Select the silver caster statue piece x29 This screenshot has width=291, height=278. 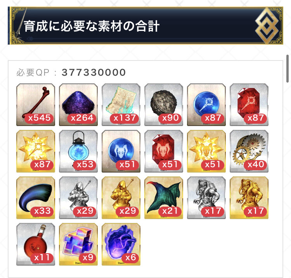tap(78, 198)
